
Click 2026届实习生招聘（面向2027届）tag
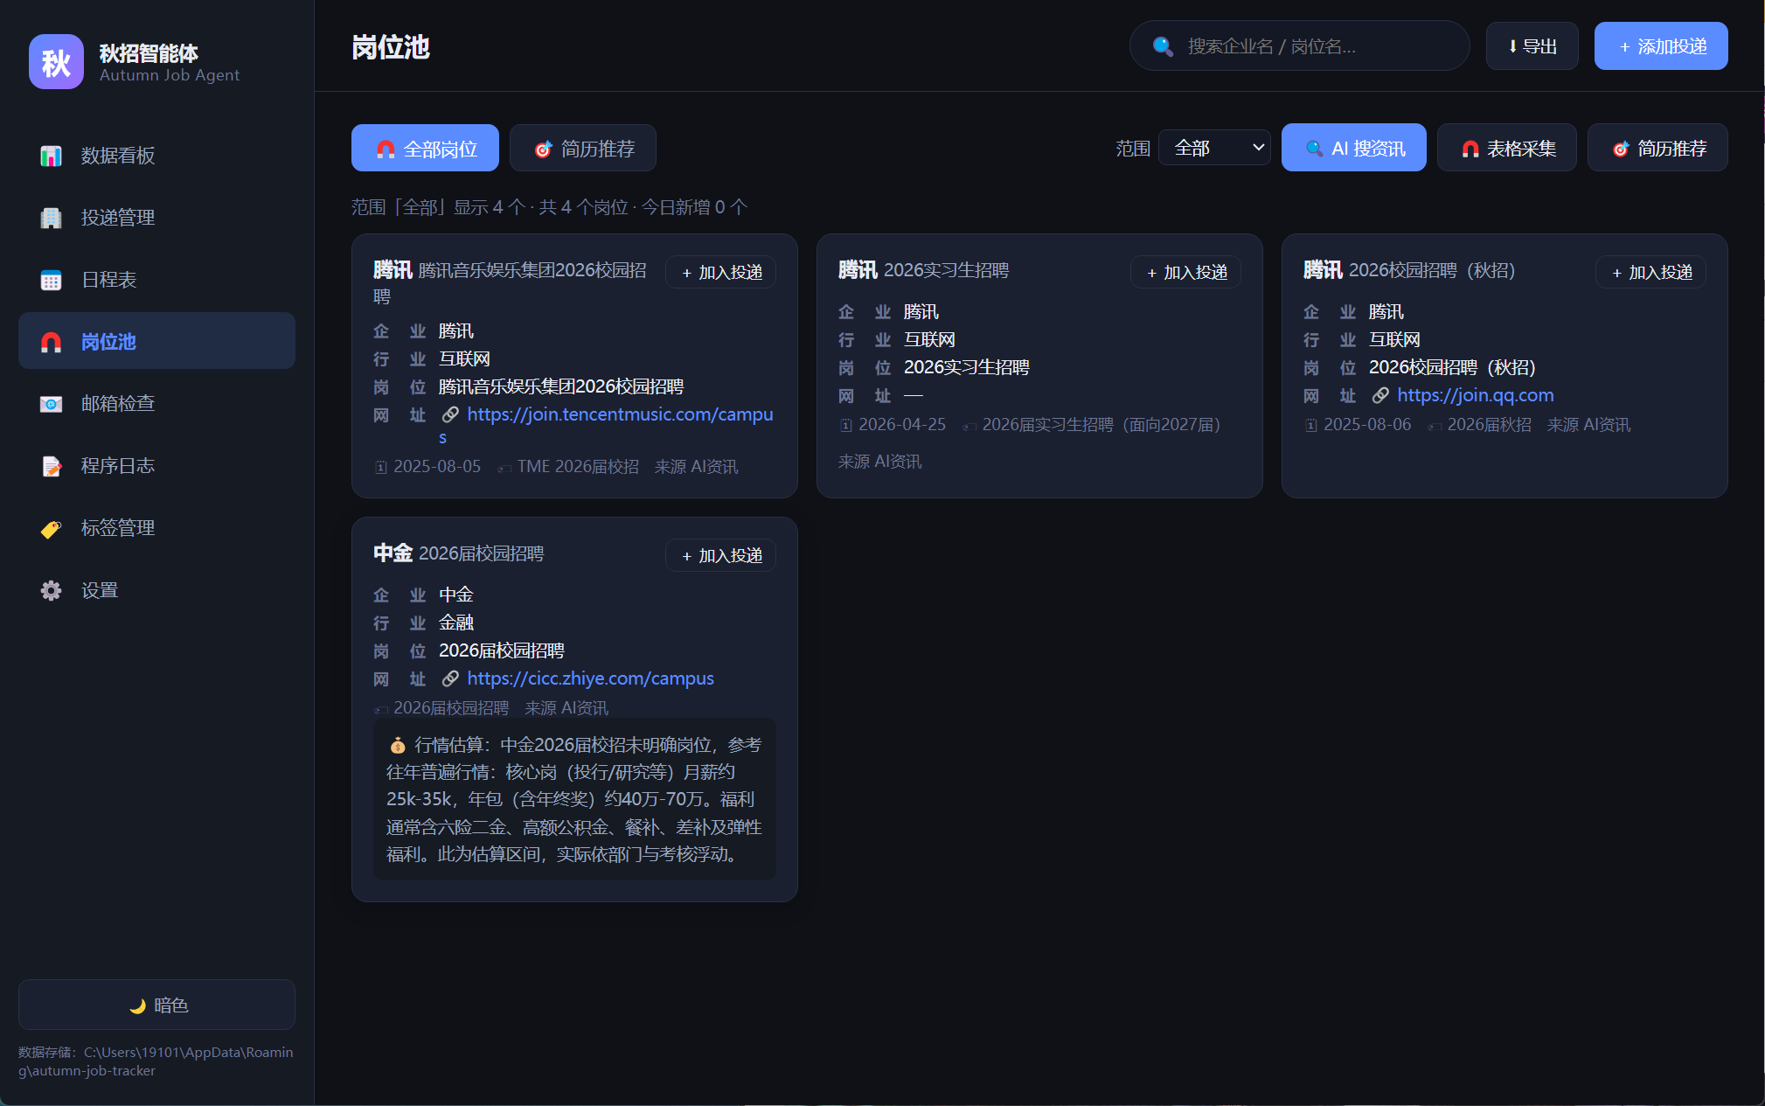1101,425
